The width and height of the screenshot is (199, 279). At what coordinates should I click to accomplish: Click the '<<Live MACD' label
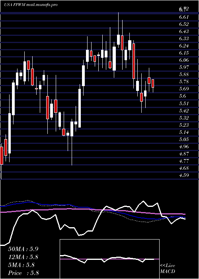[168, 269]
